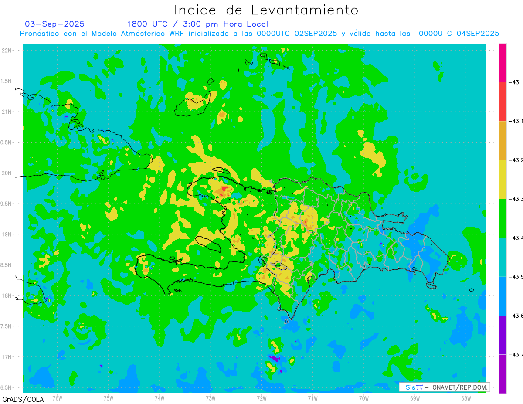
Task: Click the violet segment between -43.6 and -43.7
Action: tap(503, 335)
